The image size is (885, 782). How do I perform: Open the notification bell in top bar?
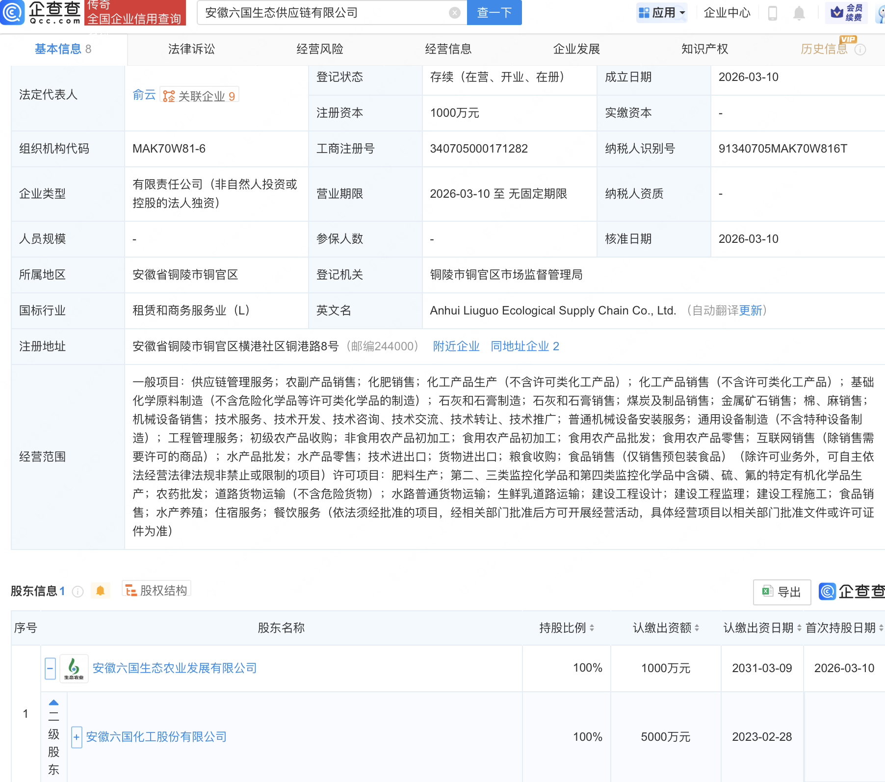tap(798, 13)
